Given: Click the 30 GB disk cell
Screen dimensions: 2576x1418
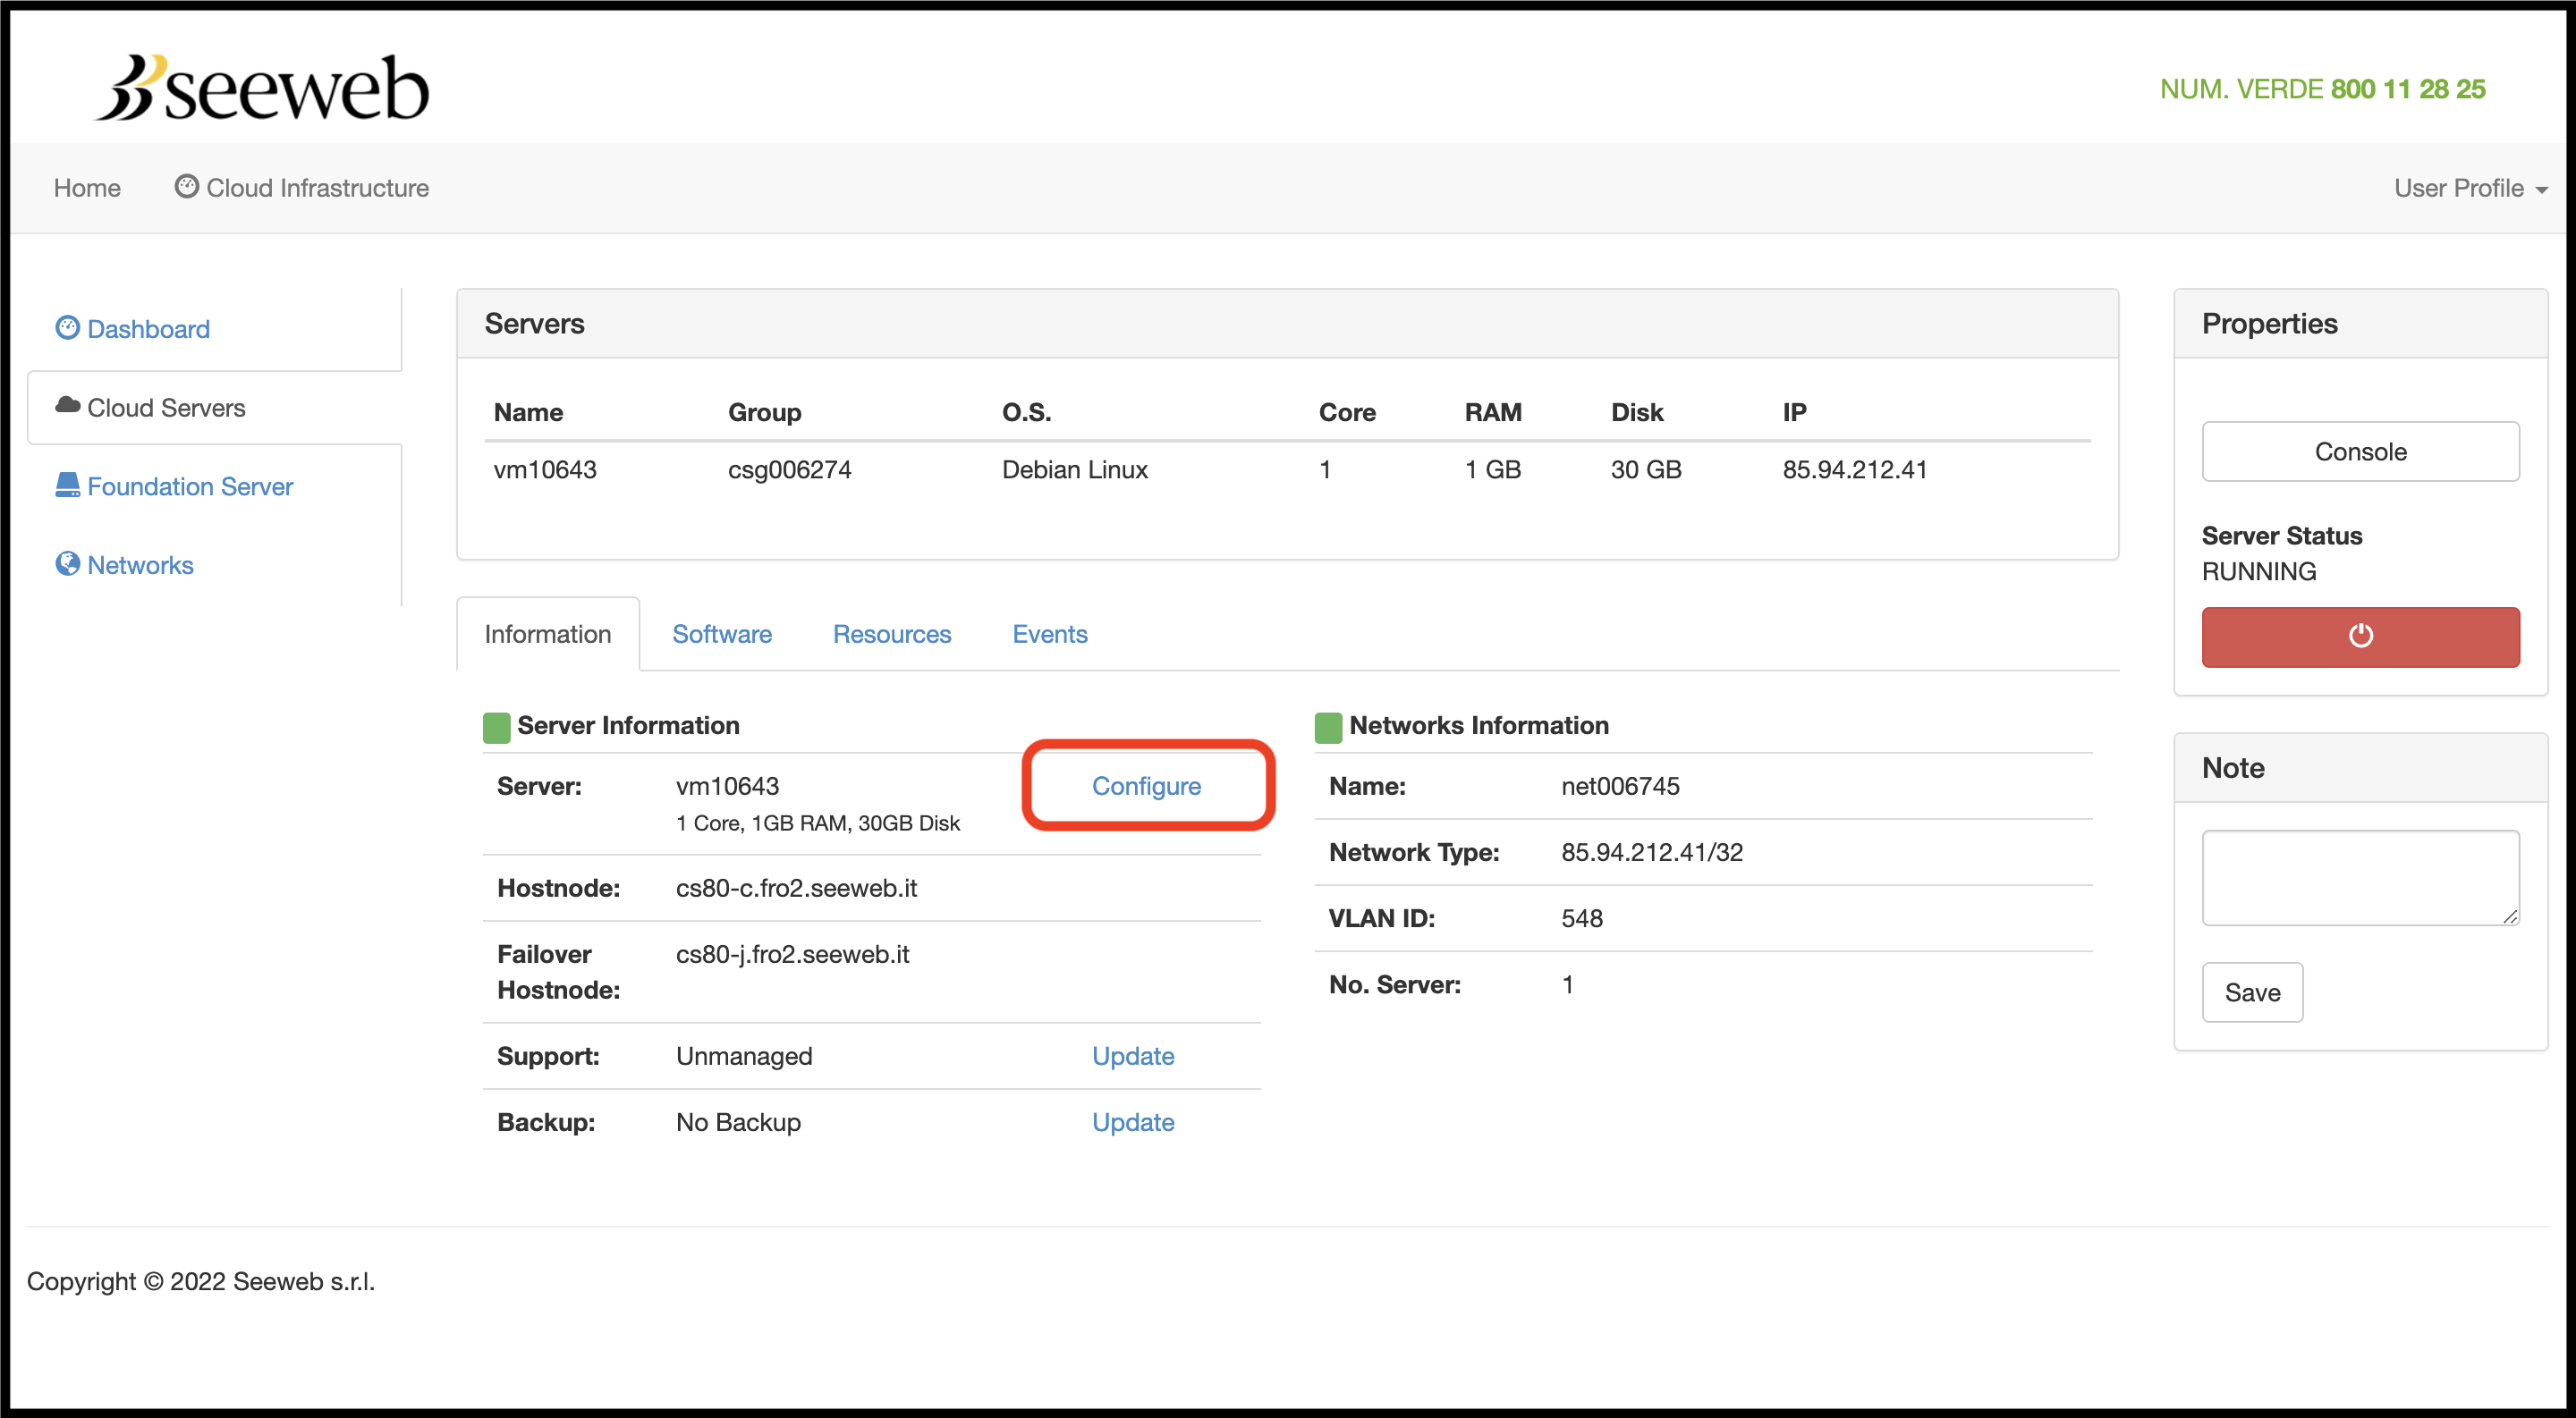Looking at the screenshot, I should click(x=1646, y=469).
